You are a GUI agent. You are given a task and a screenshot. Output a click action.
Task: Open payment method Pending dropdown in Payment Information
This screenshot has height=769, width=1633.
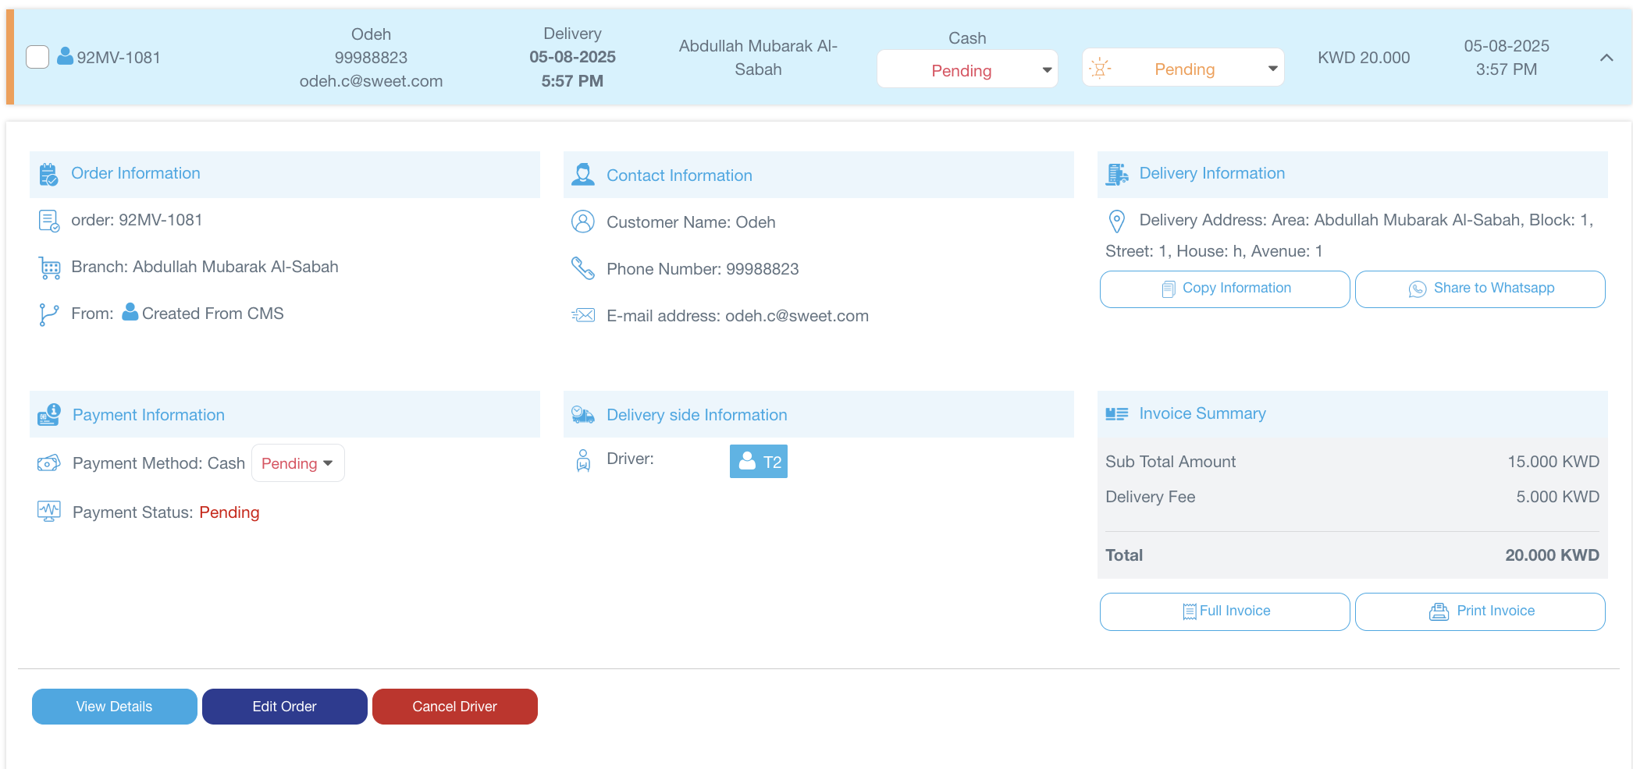297,463
